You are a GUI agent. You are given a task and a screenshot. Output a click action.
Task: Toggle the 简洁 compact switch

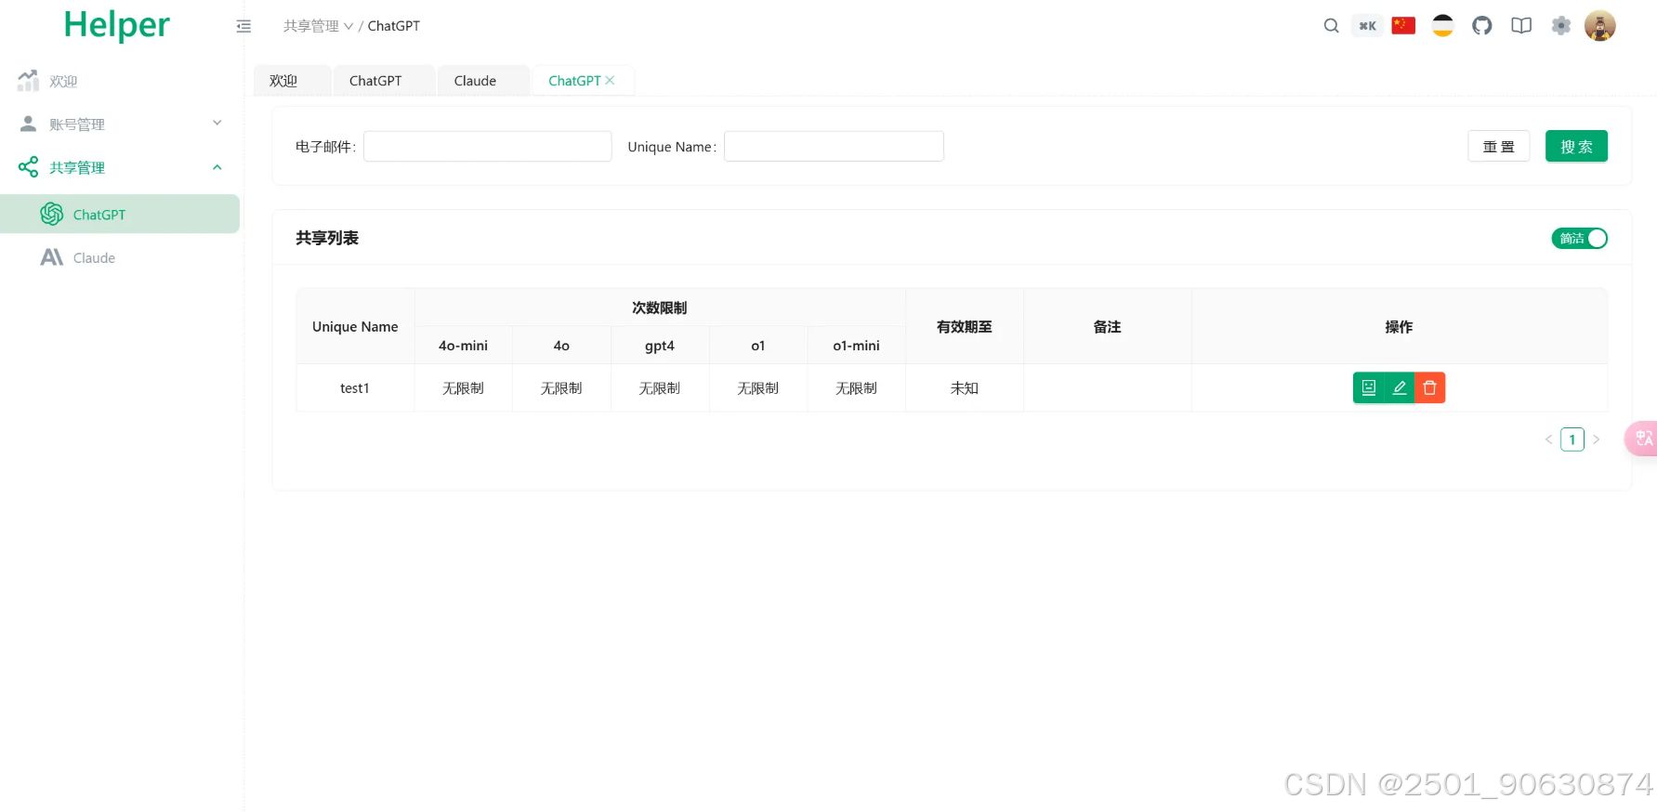[1579, 239]
